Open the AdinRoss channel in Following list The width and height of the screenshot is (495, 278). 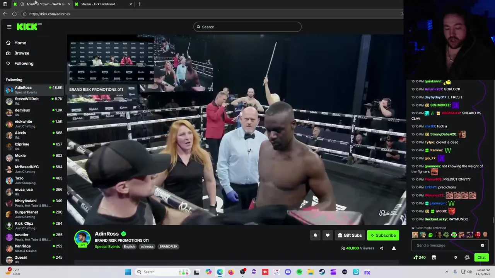(34, 90)
